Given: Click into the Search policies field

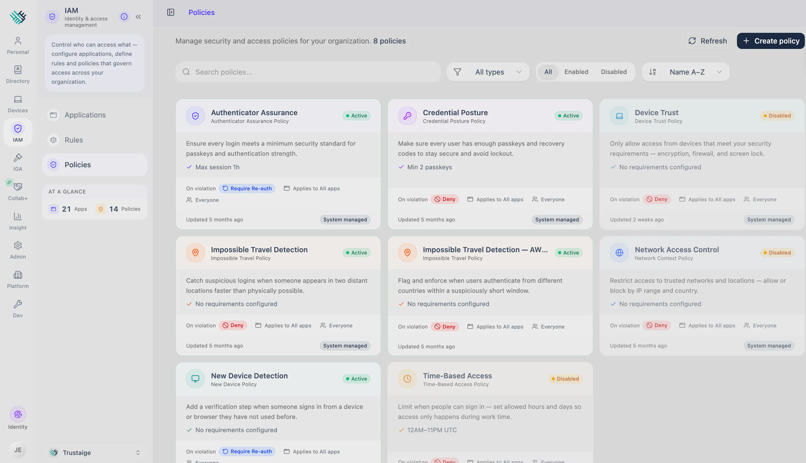Looking at the screenshot, I should (x=308, y=72).
